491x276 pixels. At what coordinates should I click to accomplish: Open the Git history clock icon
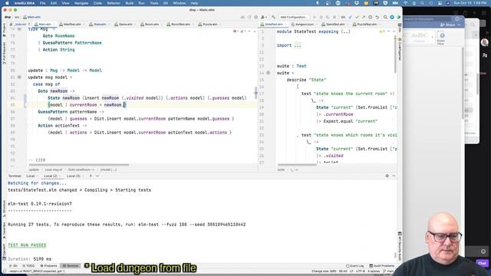370,17
